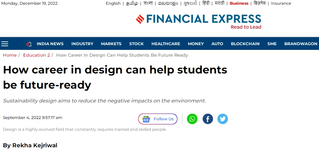Switch site language to Tamil
319x151 pixels.
click(x=132, y=3)
